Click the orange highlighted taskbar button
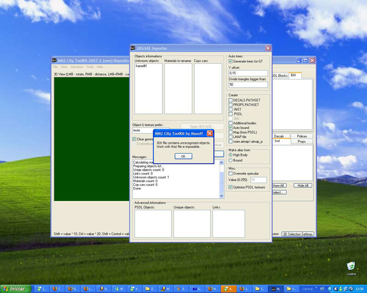 (x=228, y=289)
